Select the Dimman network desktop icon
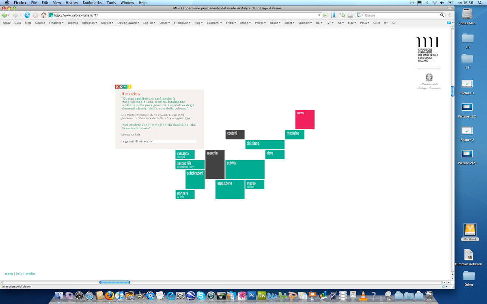 (x=468, y=257)
